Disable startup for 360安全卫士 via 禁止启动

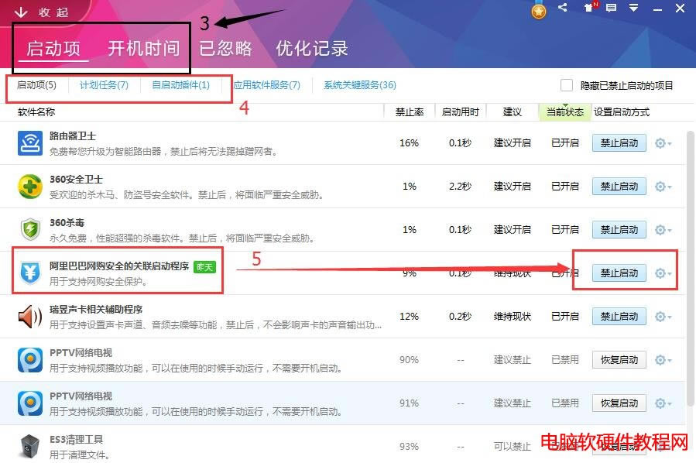pos(619,187)
